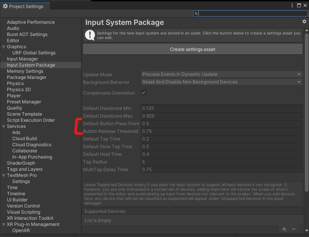Screen dimensions: 309x237
Task: Open the Project Settings kebab options menu
Action: (292, 5)
